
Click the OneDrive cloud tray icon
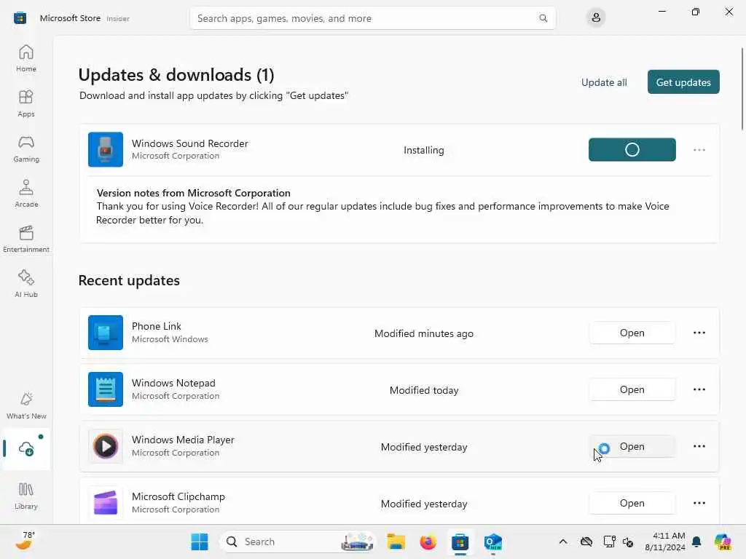point(586,542)
